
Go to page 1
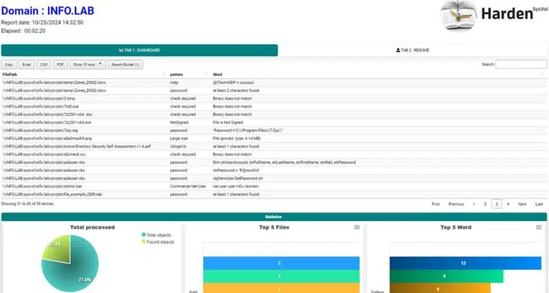tap(474, 204)
